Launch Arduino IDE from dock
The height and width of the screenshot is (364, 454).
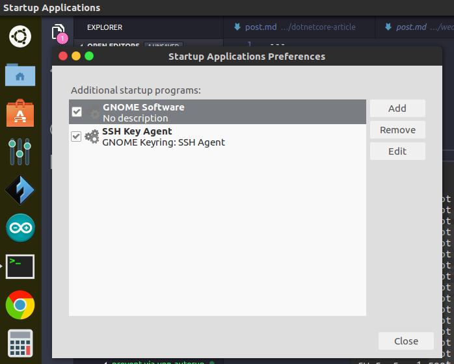20,227
